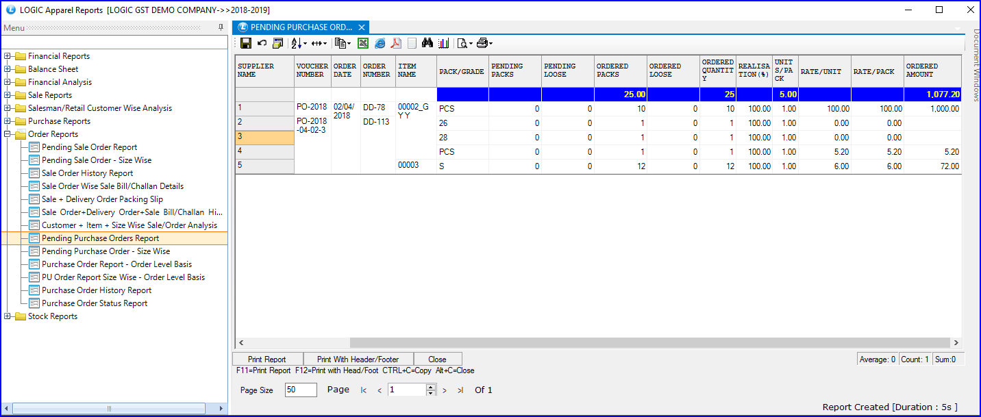Click the Print Report button
Viewport: 981px width, 417px height.
pyautogui.click(x=267, y=358)
